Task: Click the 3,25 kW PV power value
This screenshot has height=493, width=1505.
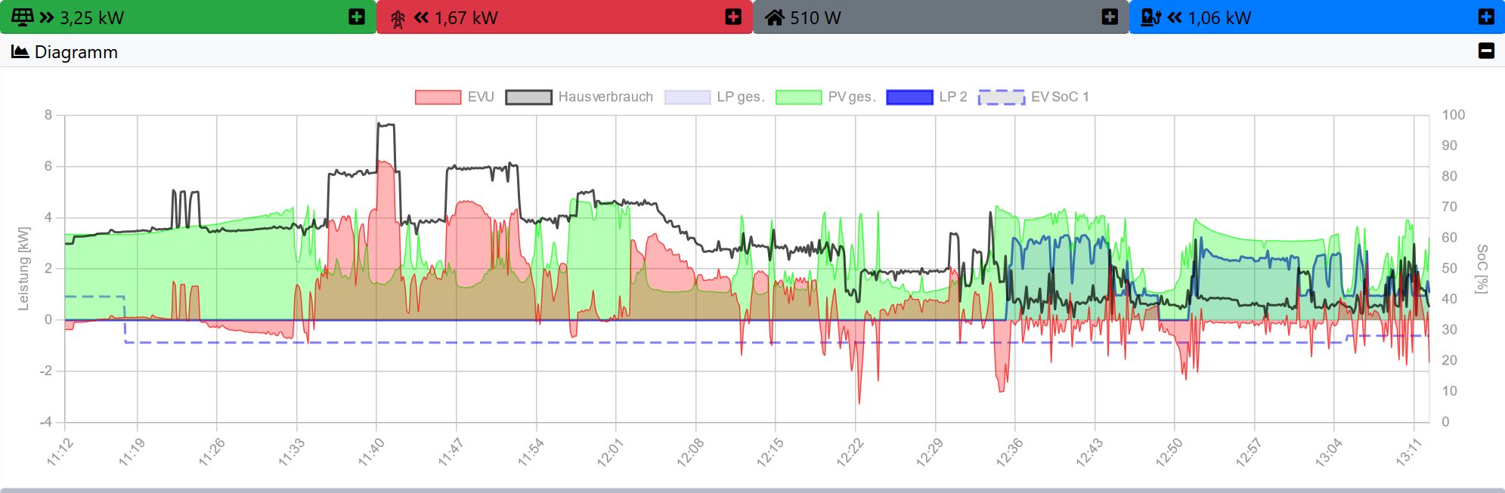Action: coord(91,18)
